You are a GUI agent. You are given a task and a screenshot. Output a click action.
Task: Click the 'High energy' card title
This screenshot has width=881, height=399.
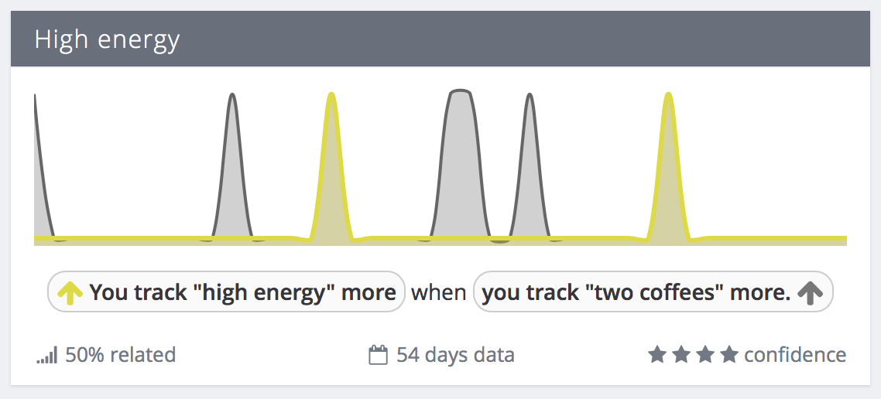tap(108, 40)
